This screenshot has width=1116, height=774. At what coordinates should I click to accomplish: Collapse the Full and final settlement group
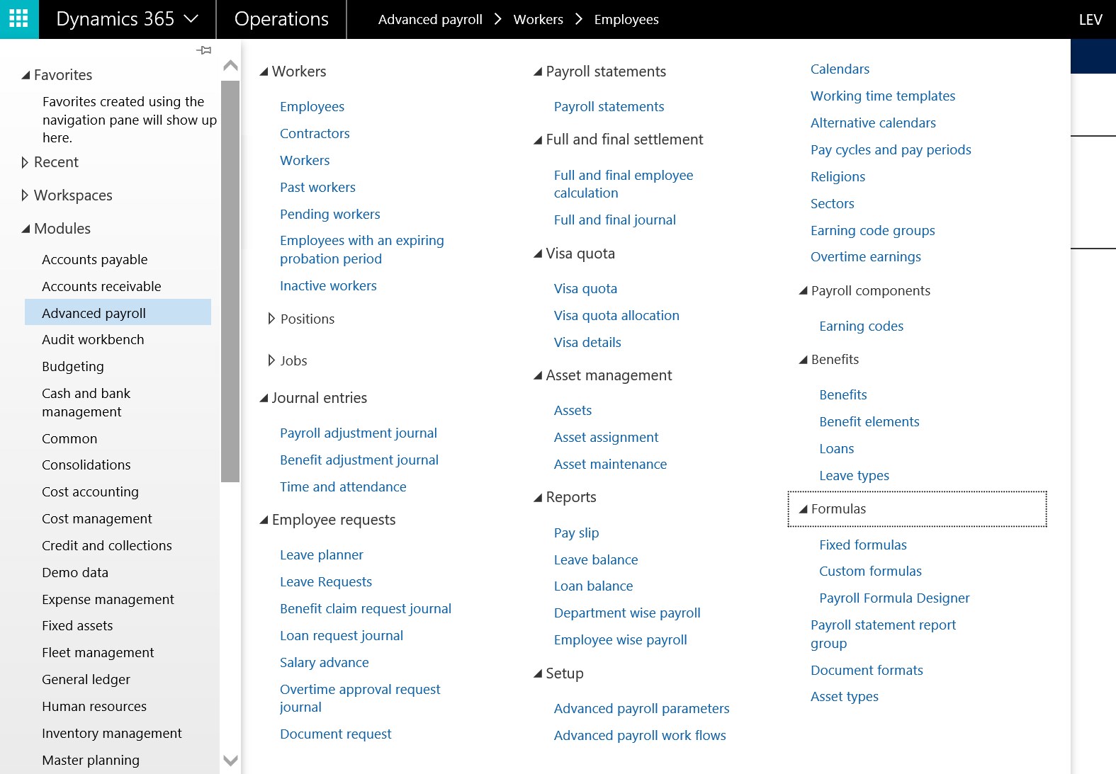(x=538, y=140)
